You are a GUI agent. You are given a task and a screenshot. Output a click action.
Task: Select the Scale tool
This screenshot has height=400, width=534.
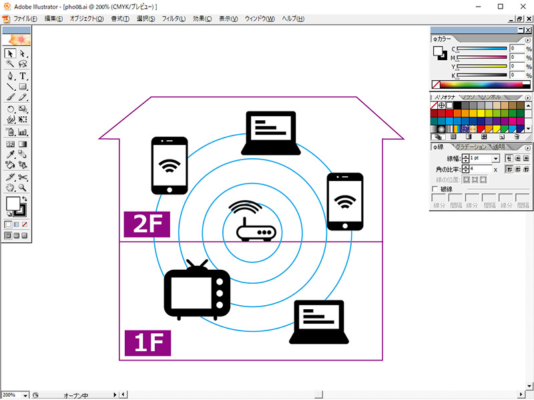pos(23,109)
